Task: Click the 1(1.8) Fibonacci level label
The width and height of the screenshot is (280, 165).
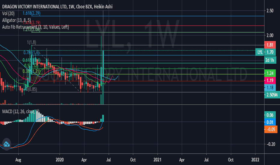Action: (x=32, y=42)
